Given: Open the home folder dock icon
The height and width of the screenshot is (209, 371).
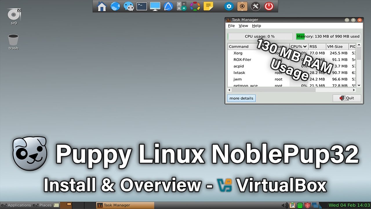Looking at the screenshot, I should pos(101,6).
